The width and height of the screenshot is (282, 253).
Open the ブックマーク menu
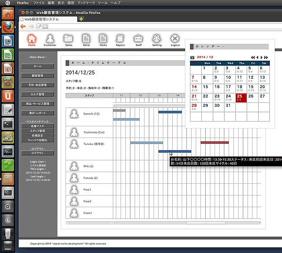tap(86, 3)
